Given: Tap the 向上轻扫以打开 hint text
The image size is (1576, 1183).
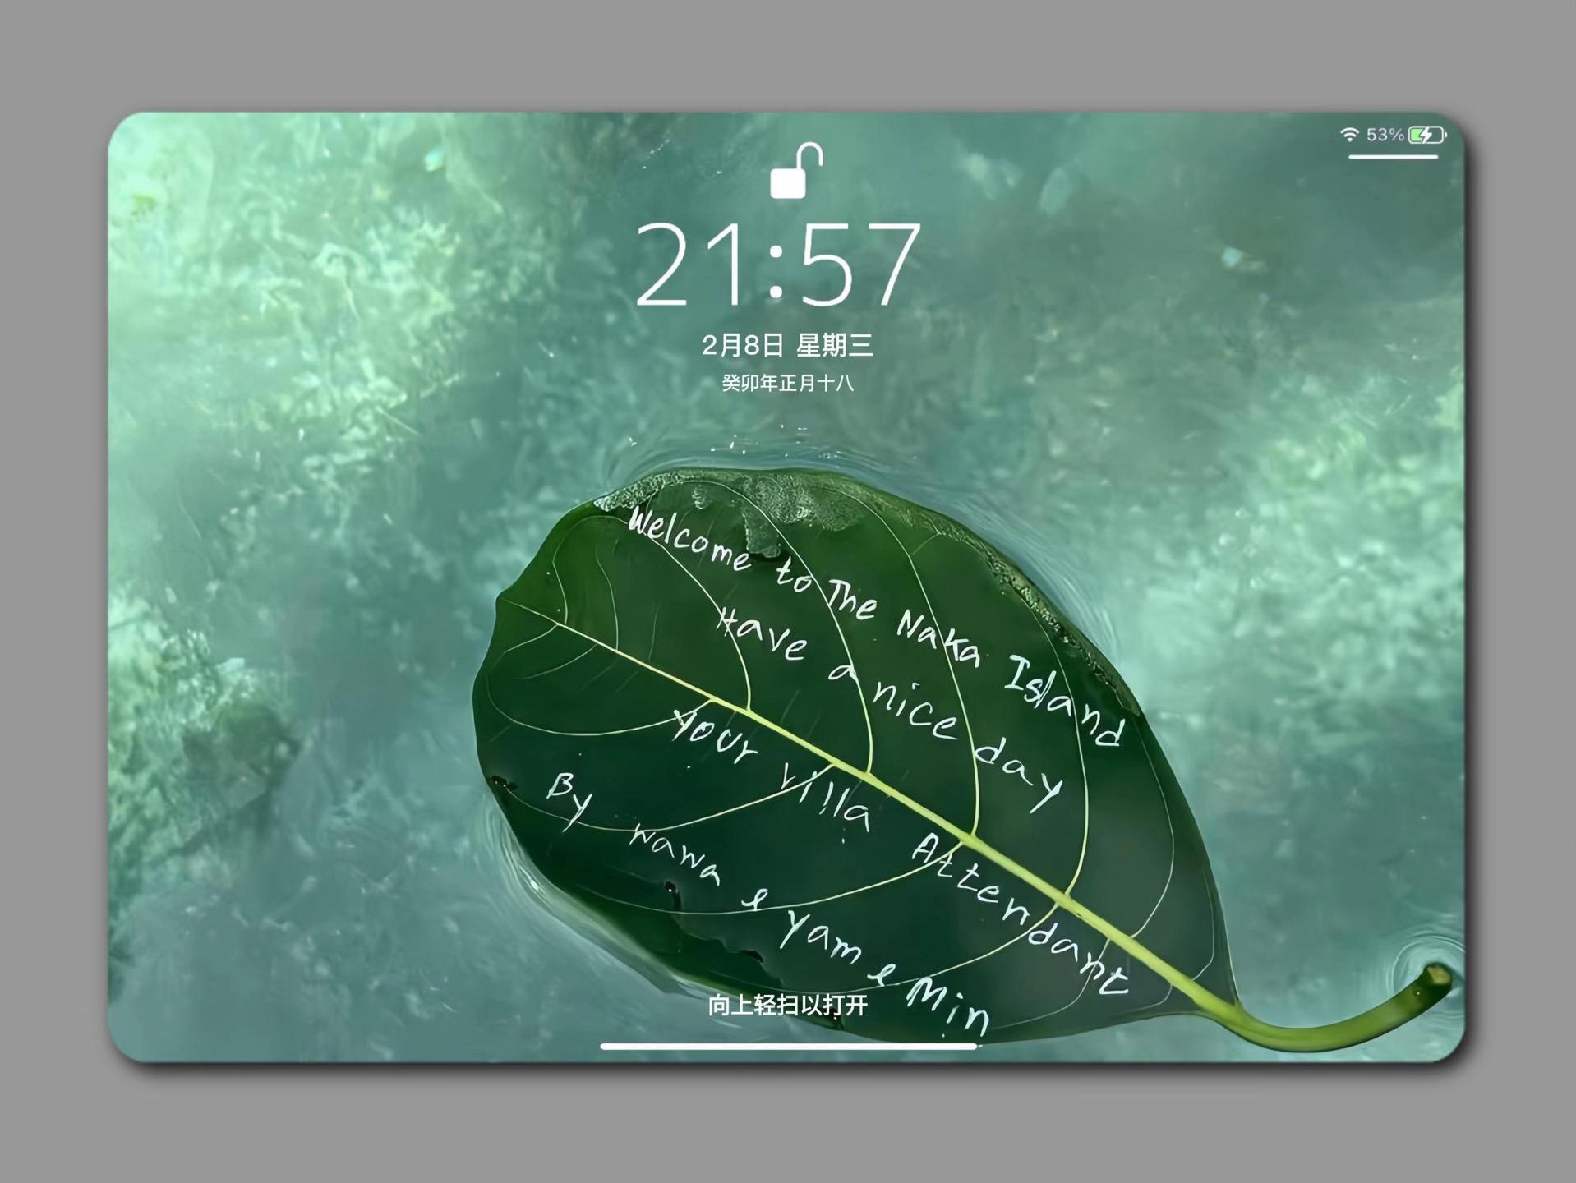Looking at the screenshot, I should (787, 1005).
